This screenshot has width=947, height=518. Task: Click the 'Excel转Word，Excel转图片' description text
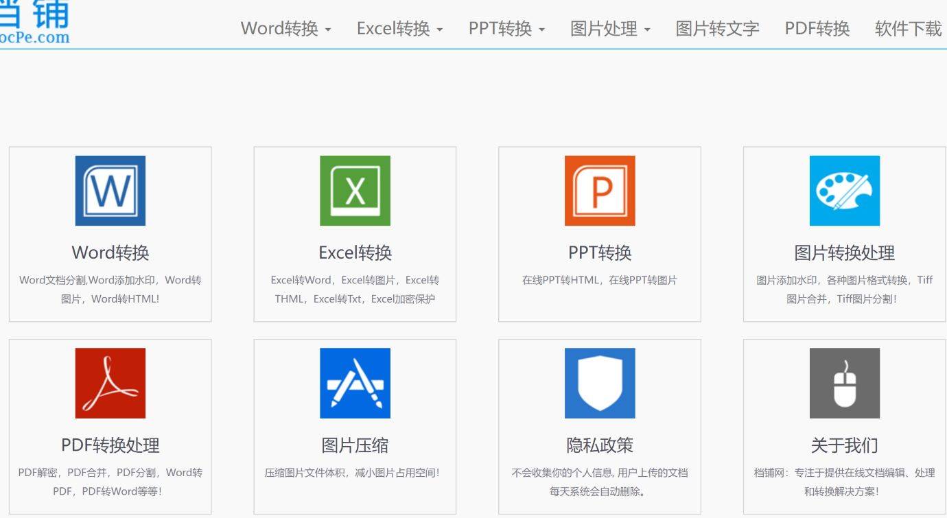(x=355, y=290)
